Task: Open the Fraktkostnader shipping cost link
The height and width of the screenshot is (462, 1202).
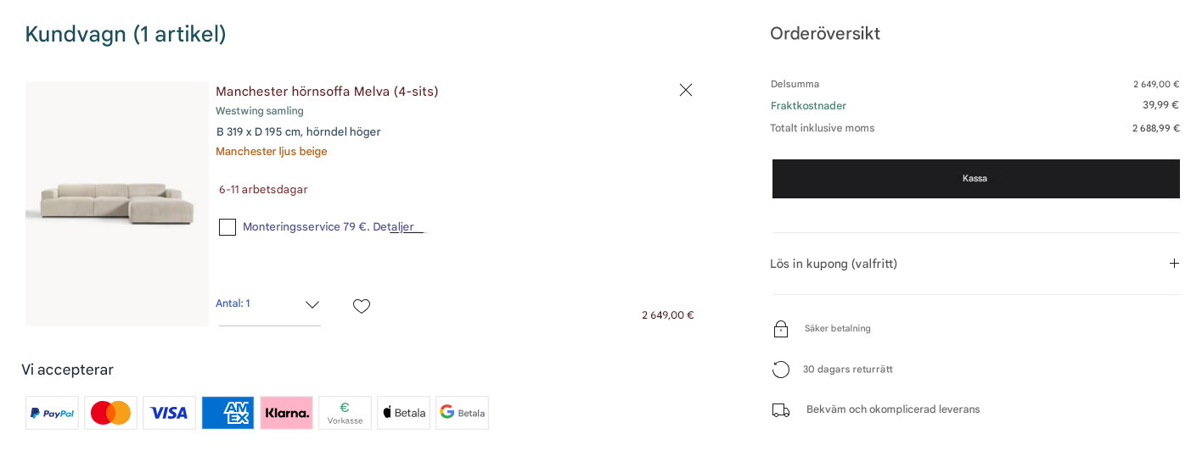Action: (808, 106)
